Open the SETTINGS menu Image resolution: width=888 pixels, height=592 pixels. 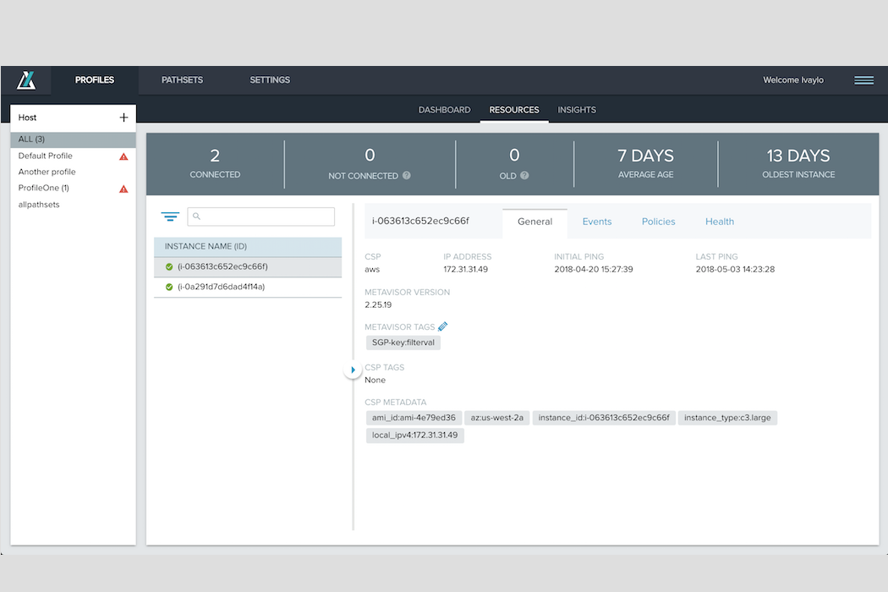click(270, 80)
